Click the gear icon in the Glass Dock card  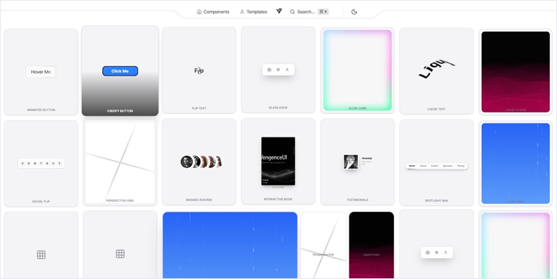point(278,69)
